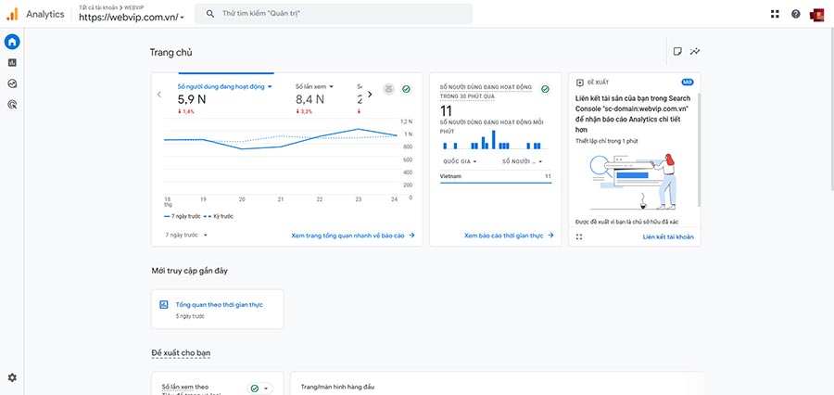
Task: Open the QUỐC GIA dimension dropdown
Action: point(460,161)
